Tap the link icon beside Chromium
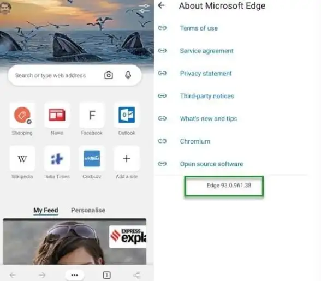Viewport: 321px width, 281px height. 162,141
